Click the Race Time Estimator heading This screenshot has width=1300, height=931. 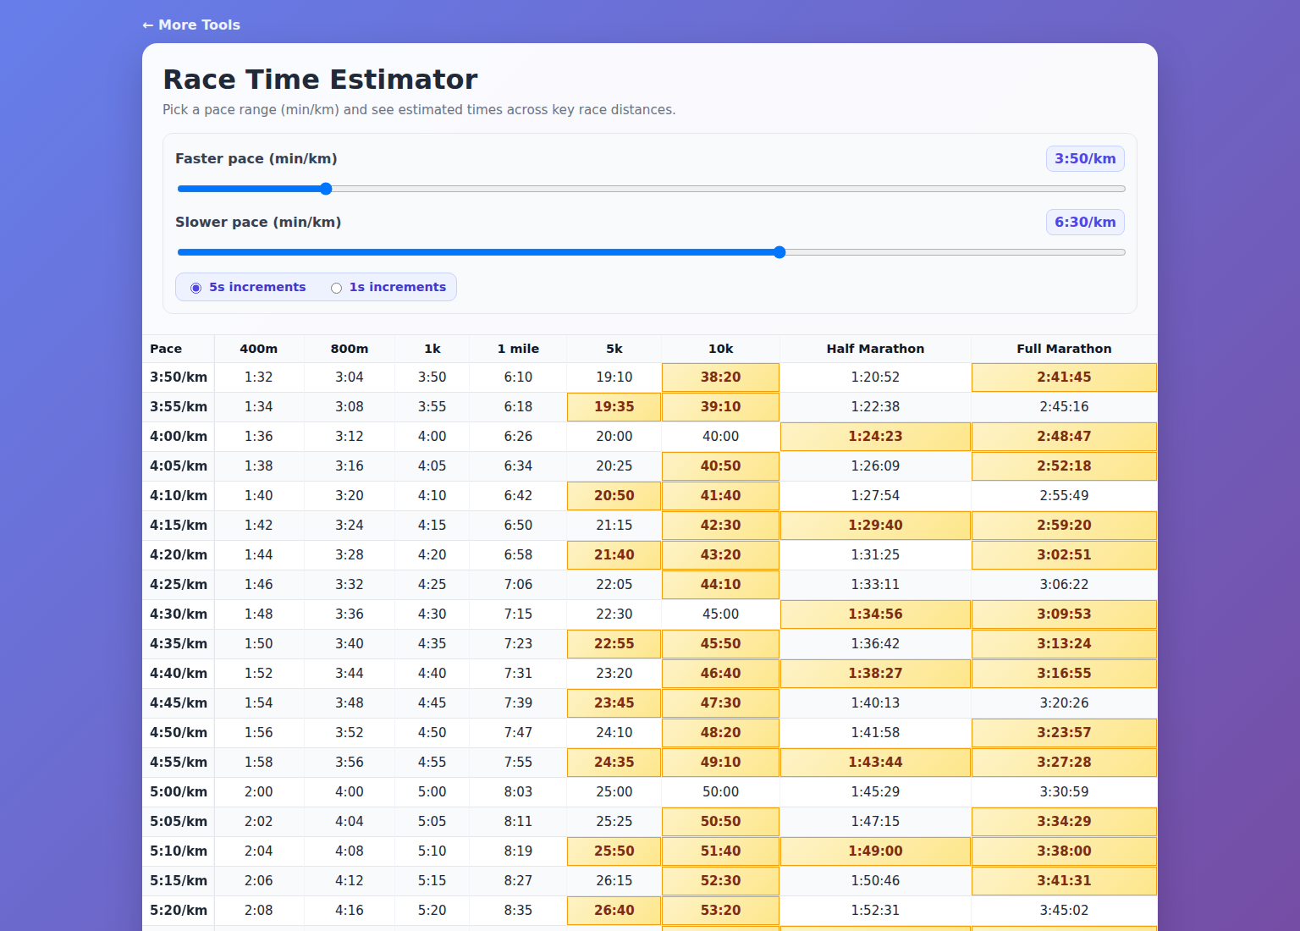(x=320, y=79)
